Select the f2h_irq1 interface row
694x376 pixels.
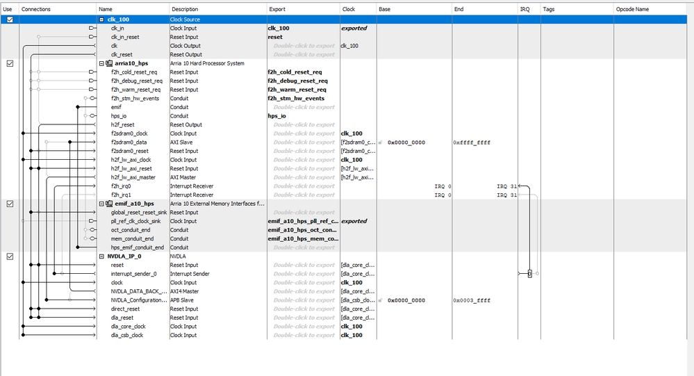(121, 195)
